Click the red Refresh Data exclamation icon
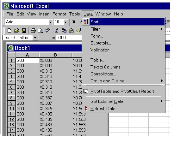Image resolution: width=174 pixels, height=142 pixels. pos(86,109)
